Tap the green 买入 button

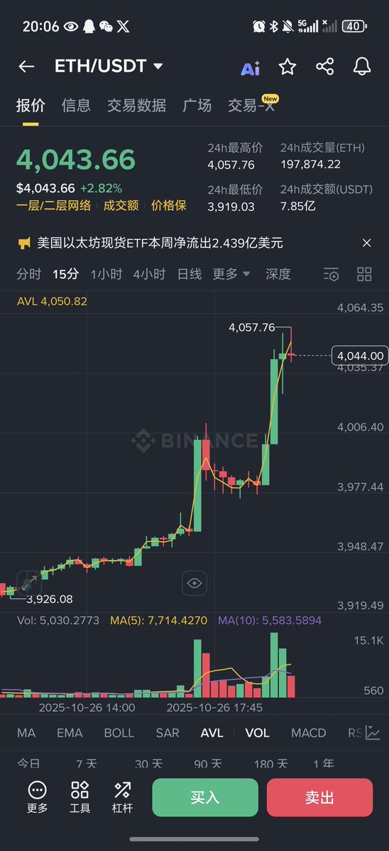coord(205,797)
